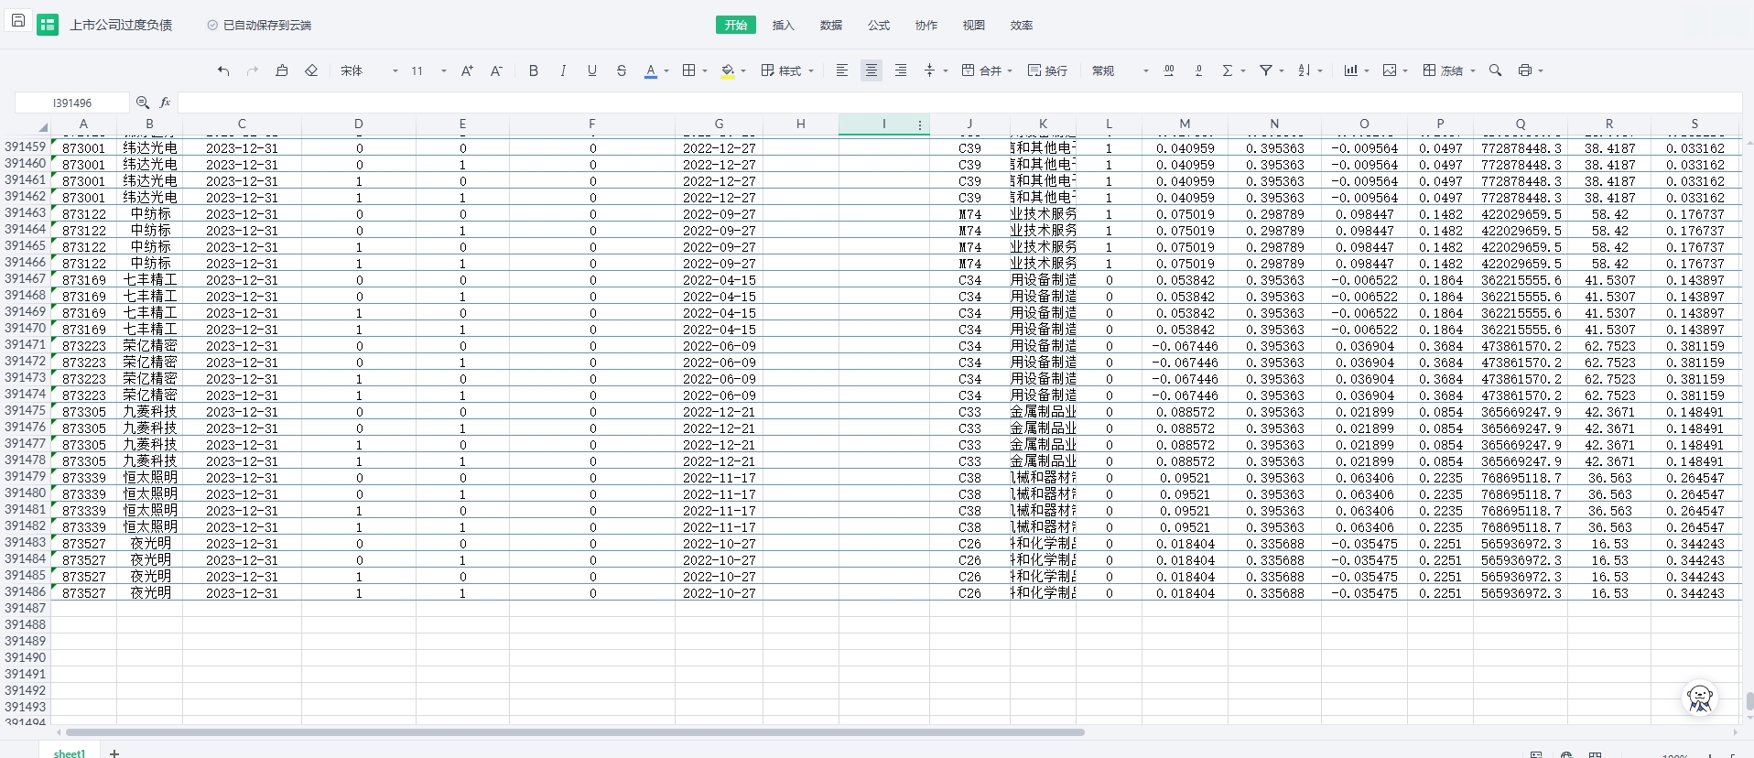Open the 常规 number format dropdown
Screen dimensions: 1754x758
click(x=1120, y=70)
